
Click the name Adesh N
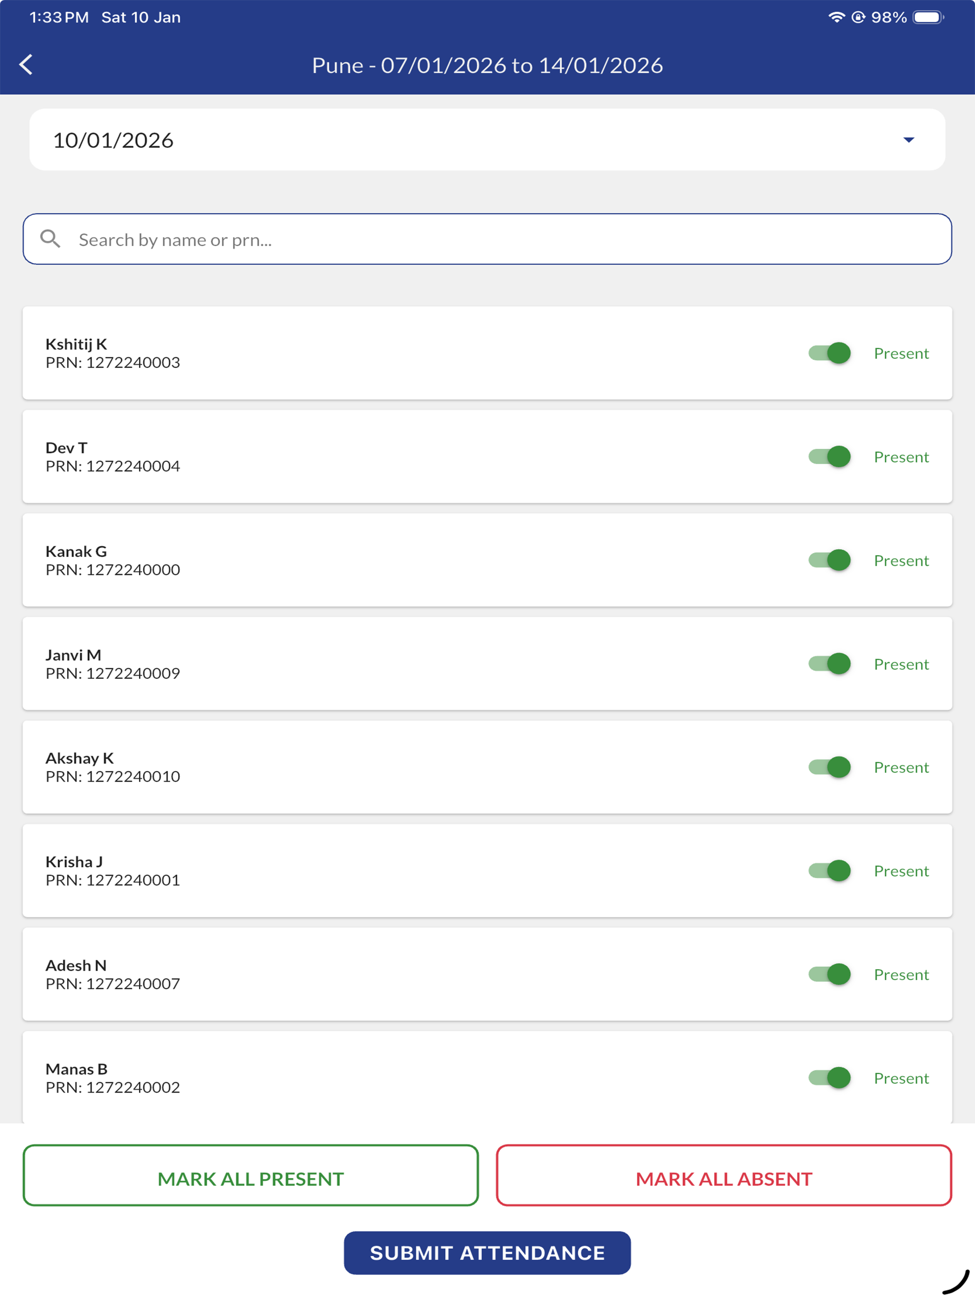(x=77, y=965)
